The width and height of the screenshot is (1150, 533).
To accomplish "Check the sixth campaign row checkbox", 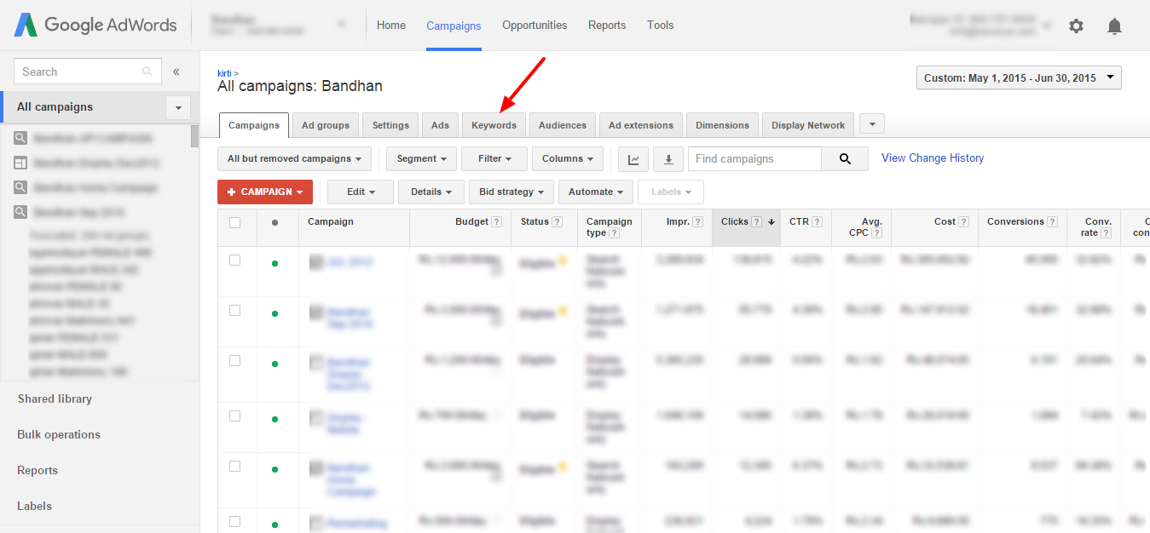I will tap(235, 521).
